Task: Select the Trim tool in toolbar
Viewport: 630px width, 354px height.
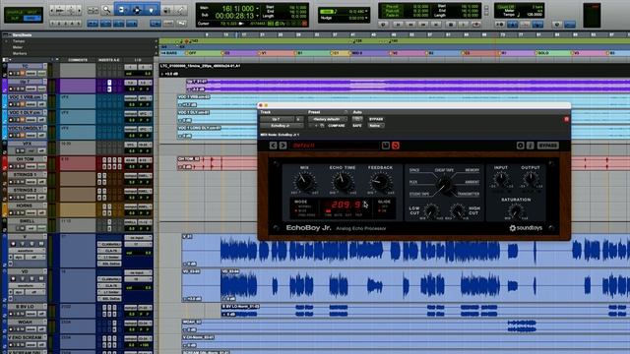Action: pos(122,10)
